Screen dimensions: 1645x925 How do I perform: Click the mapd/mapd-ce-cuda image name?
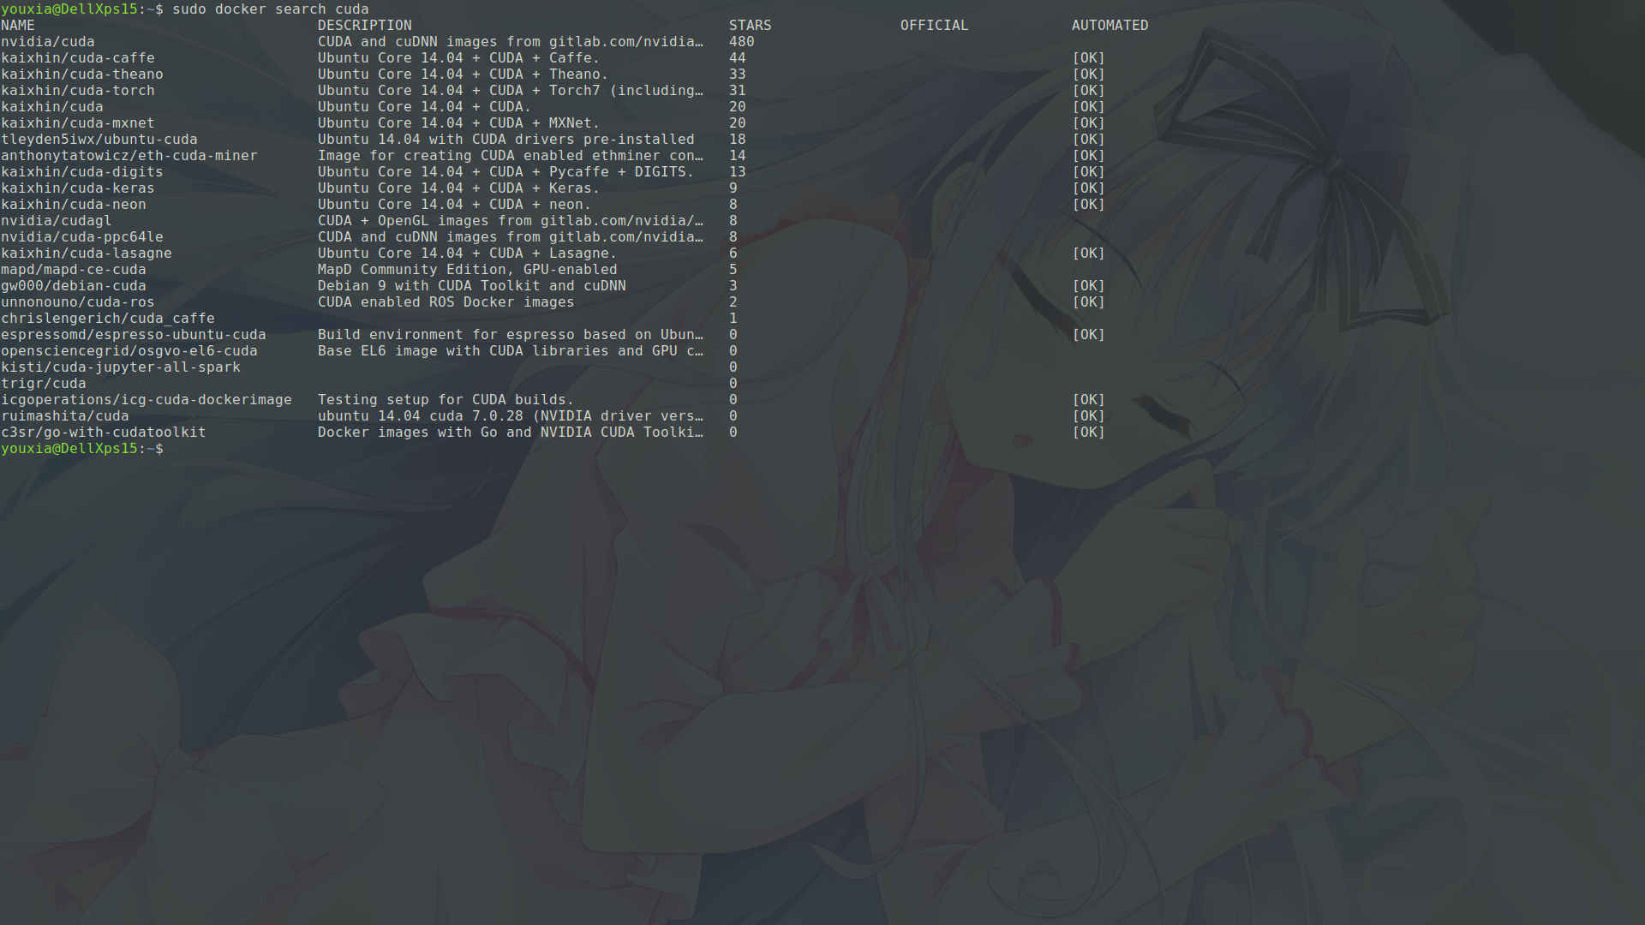click(x=74, y=270)
